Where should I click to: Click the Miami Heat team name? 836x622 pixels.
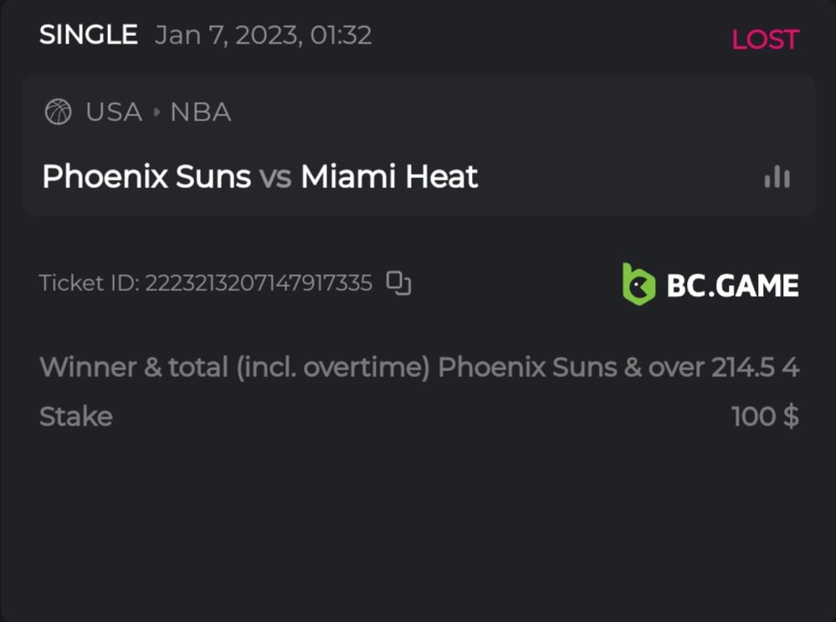pos(389,176)
